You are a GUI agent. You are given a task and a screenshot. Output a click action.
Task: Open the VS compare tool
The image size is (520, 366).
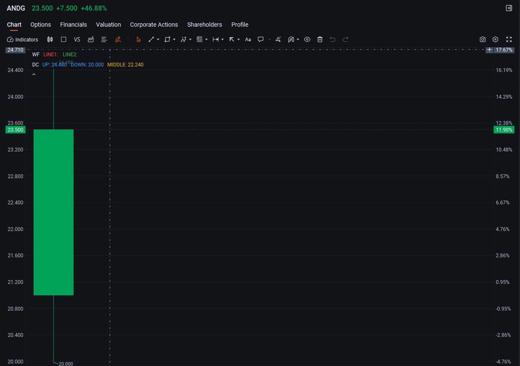click(x=77, y=39)
